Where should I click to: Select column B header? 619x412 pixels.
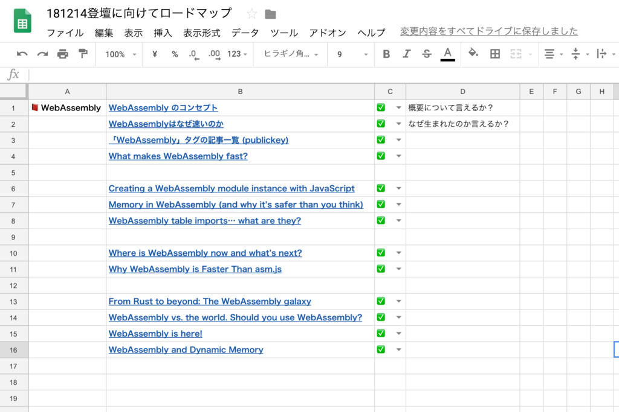[240, 91]
